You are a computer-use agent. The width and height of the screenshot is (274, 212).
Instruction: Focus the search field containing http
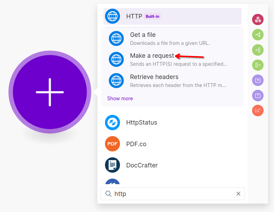pos(173,194)
